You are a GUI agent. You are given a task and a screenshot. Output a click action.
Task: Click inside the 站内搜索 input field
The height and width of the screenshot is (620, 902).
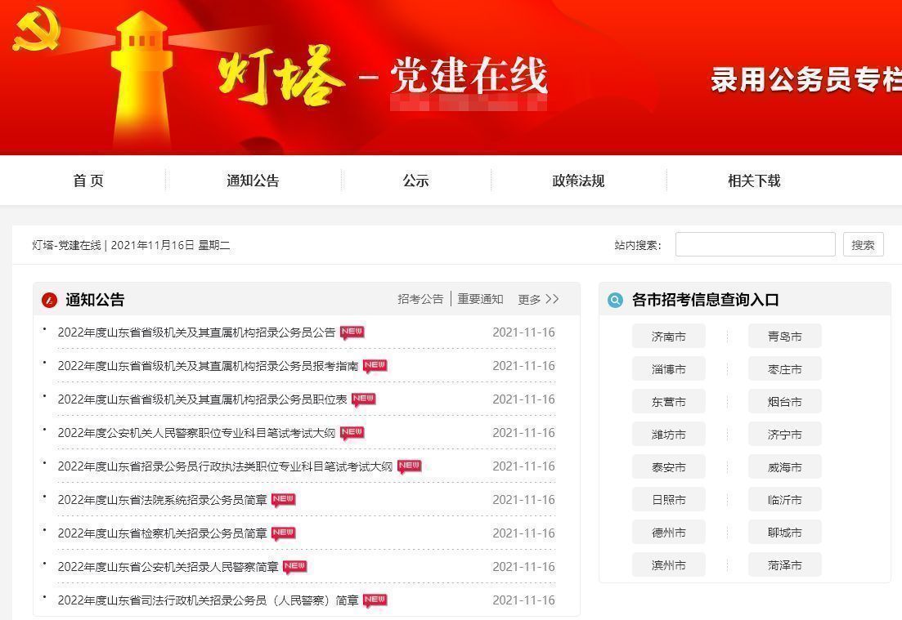[754, 243]
